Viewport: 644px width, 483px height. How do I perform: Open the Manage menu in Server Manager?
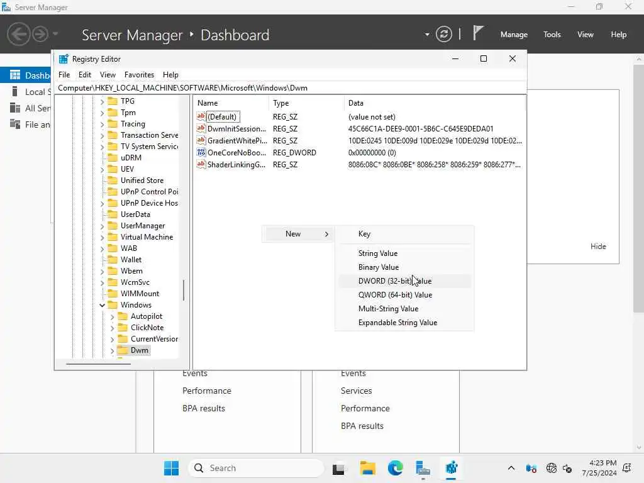(514, 35)
